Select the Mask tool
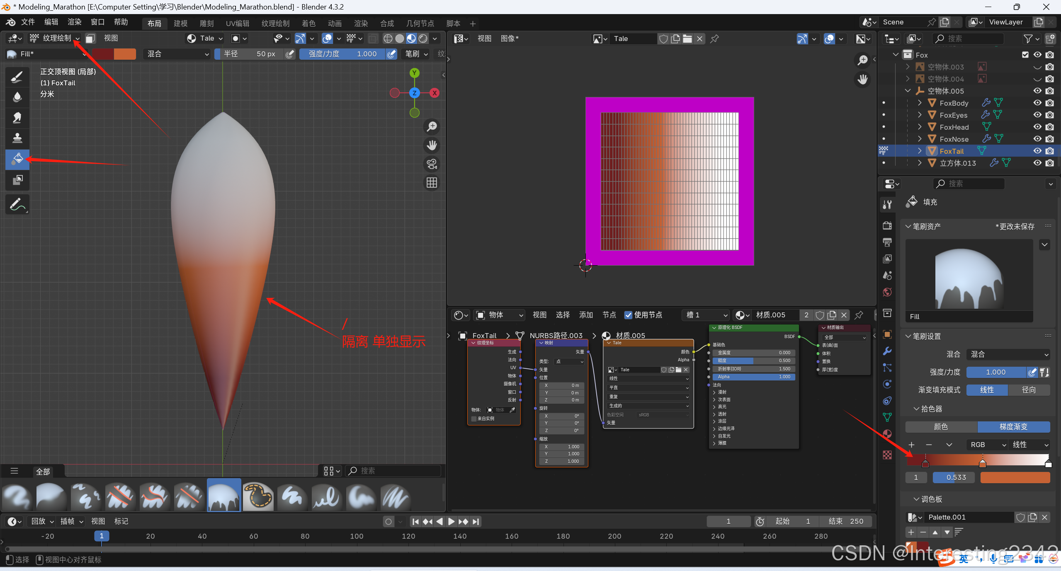The height and width of the screenshot is (571, 1061). point(17,180)
